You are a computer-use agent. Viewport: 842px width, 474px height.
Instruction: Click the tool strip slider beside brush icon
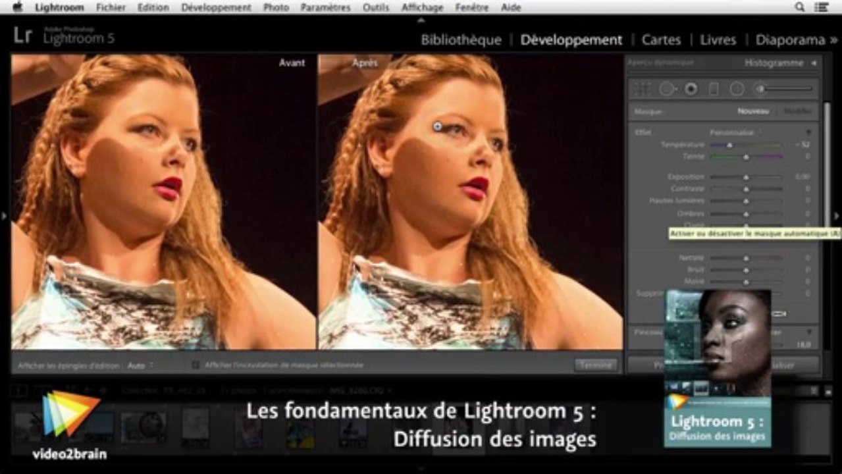coord(788,89)
